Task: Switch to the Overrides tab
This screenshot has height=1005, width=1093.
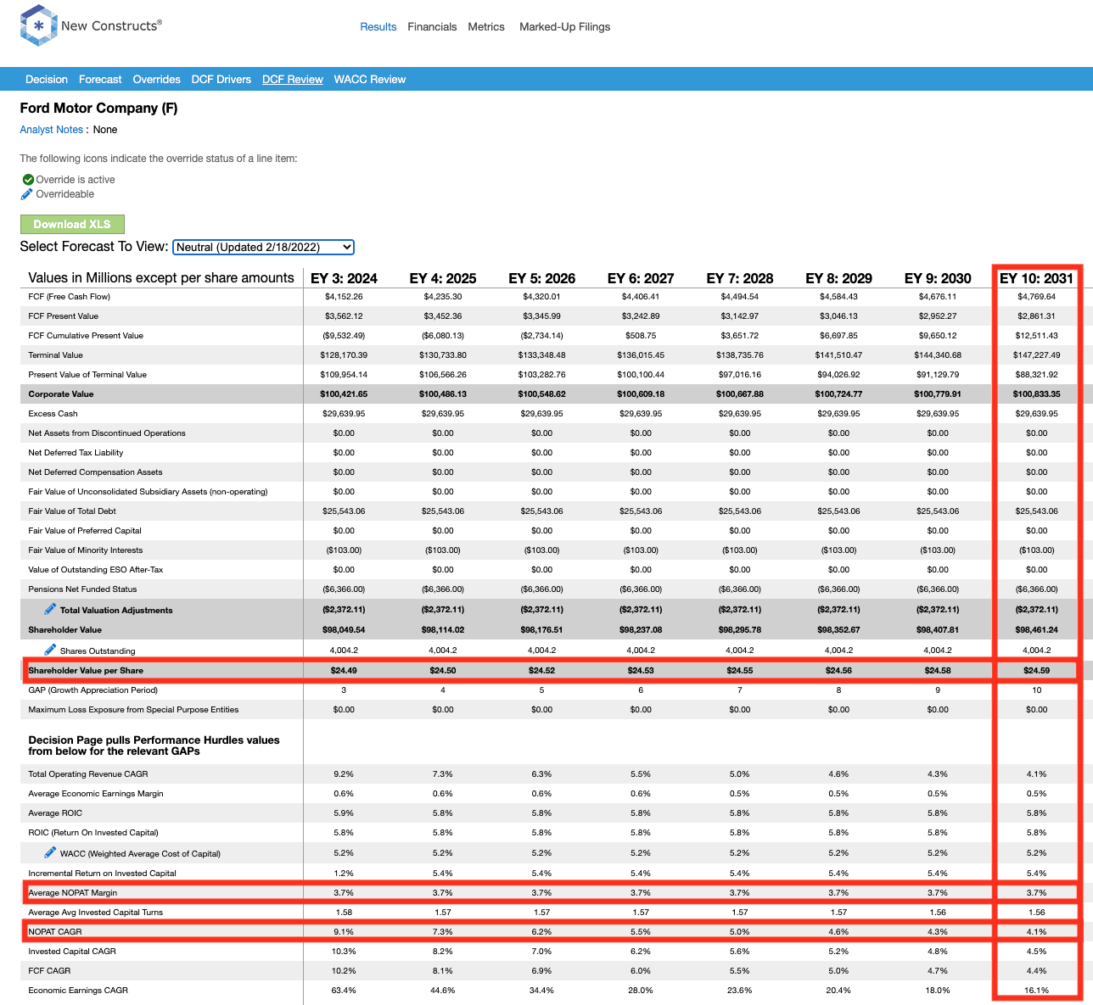Action: (157, 80)
